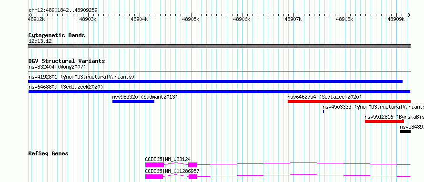
Task: Click the tiny blue nsv4503333 marker
Action: 323,111
